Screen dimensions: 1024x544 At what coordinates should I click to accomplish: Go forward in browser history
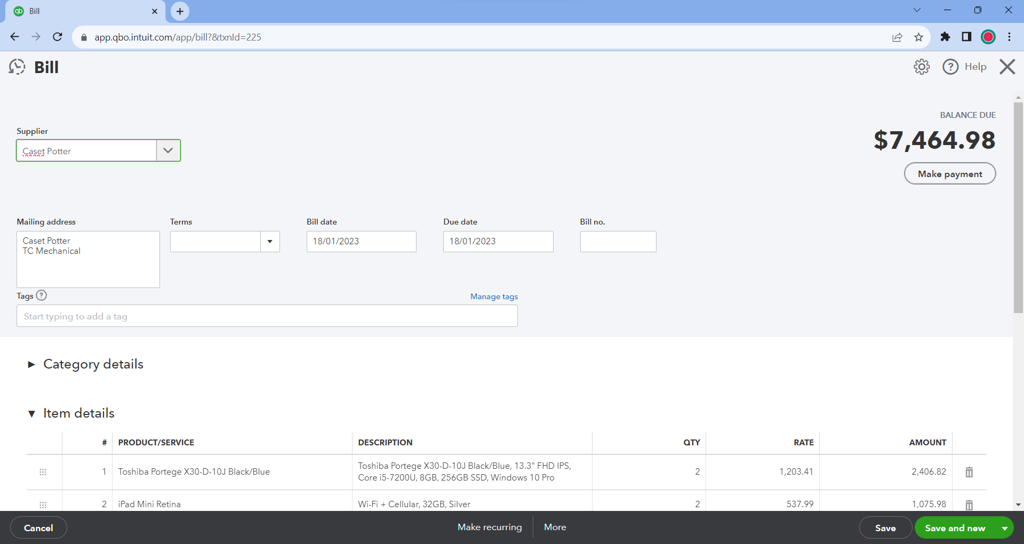click(x=36, y=37)
